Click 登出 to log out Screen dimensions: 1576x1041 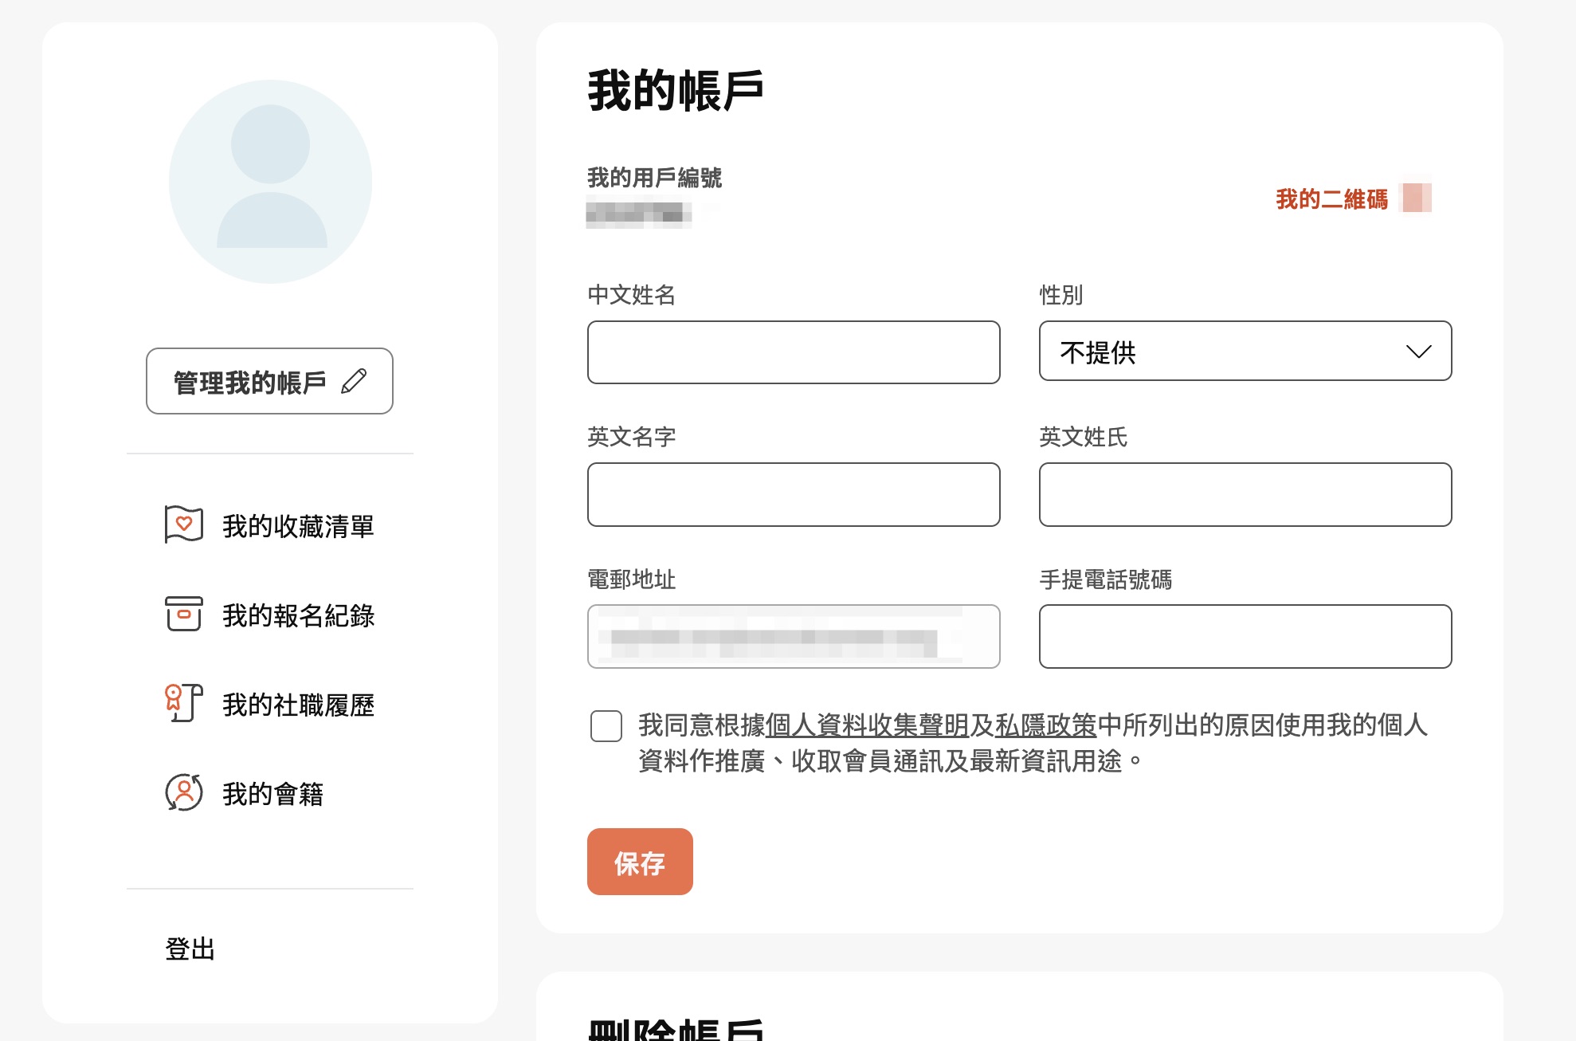190,949
